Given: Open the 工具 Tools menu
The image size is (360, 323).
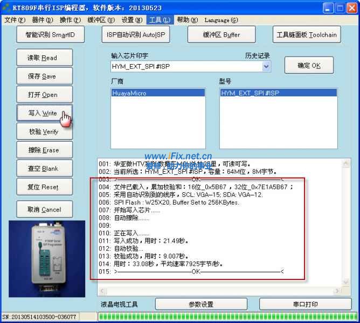Looking at the screenshot, I should click(x=159, y=20).
